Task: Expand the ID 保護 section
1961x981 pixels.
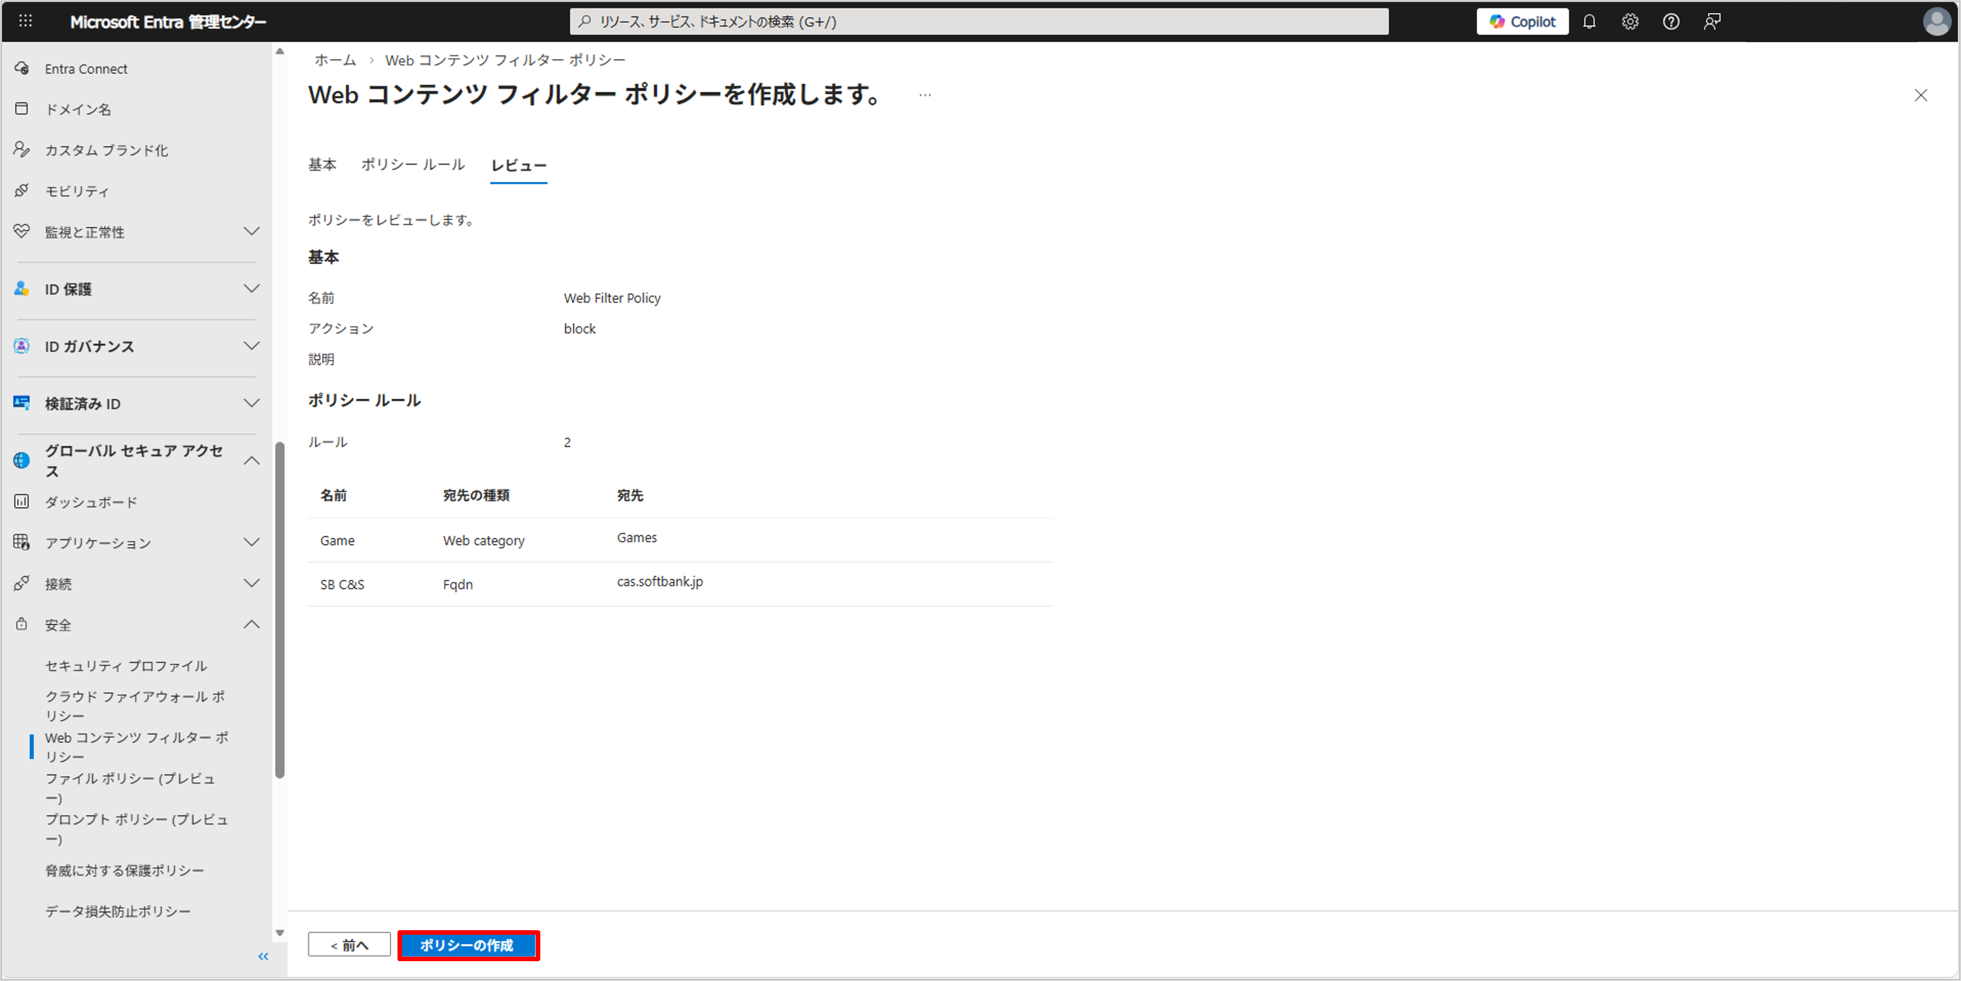Action: [x=251, y=289]
